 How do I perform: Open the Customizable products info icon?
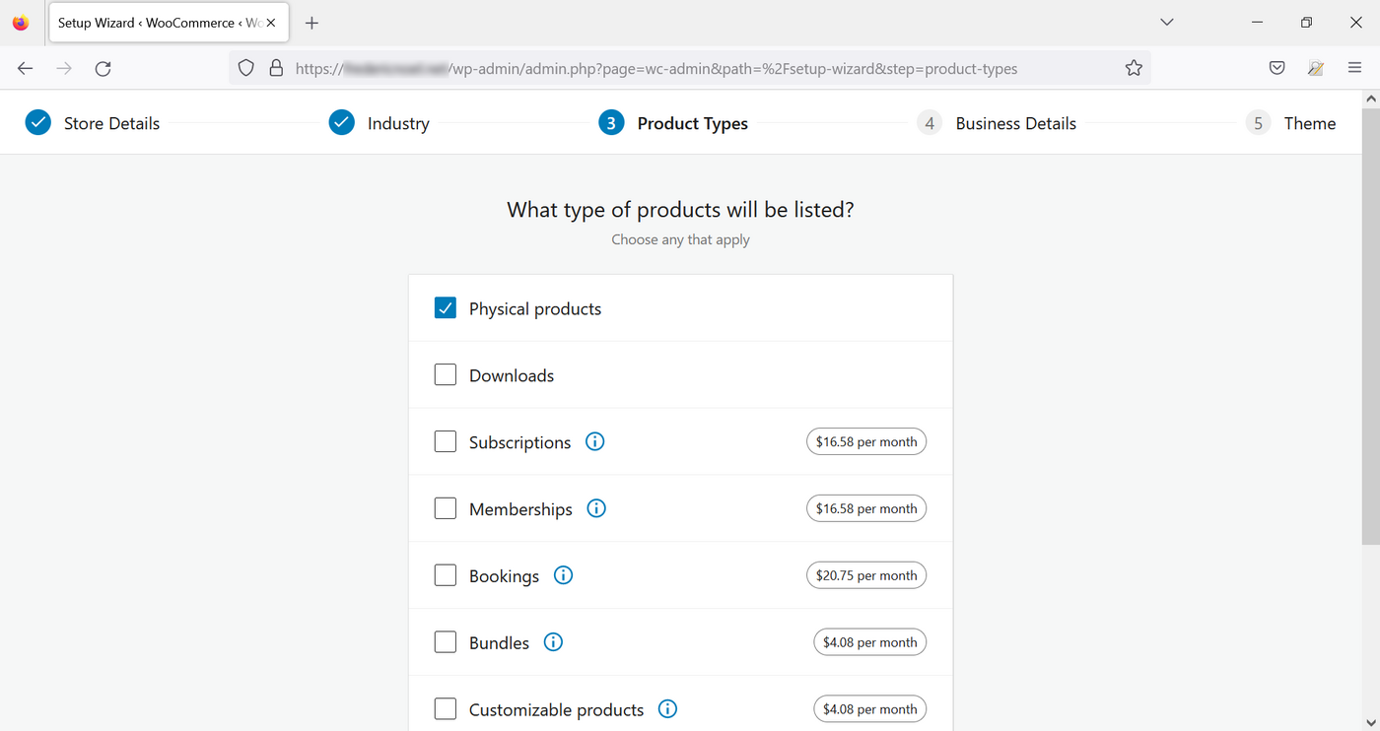pos(667,708)
